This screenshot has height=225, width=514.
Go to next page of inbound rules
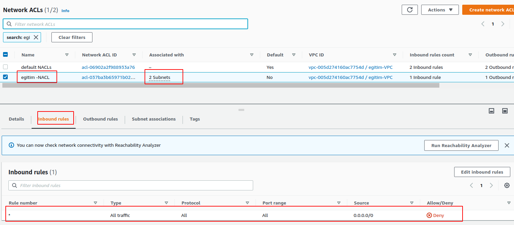click(491, 185)
